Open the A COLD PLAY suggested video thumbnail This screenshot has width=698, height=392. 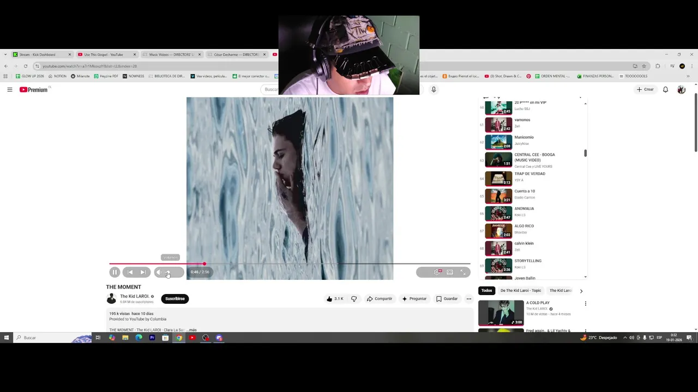tap(501, 313)
